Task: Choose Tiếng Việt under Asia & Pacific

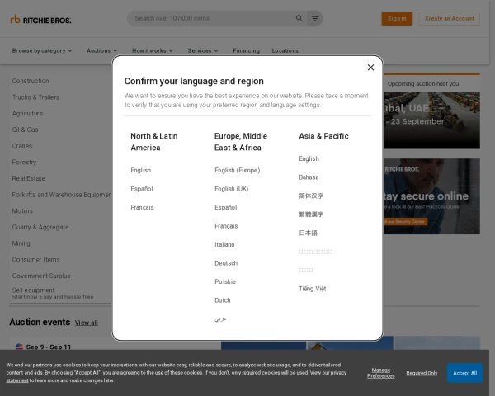Action: point(313,289)
